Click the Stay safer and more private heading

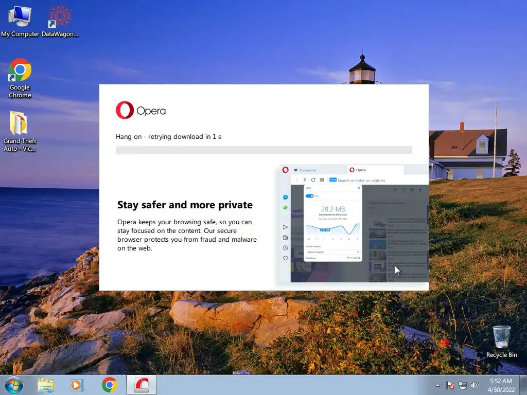click(x=185, y=205)
